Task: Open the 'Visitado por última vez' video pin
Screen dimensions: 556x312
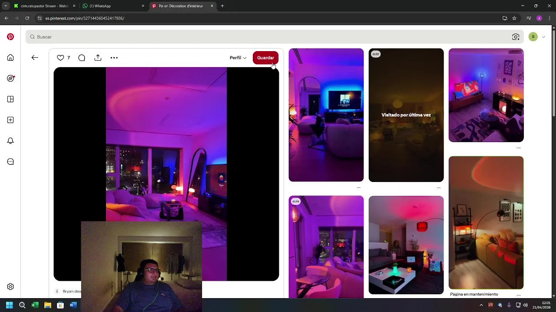Action: click(x=406, y=115)
